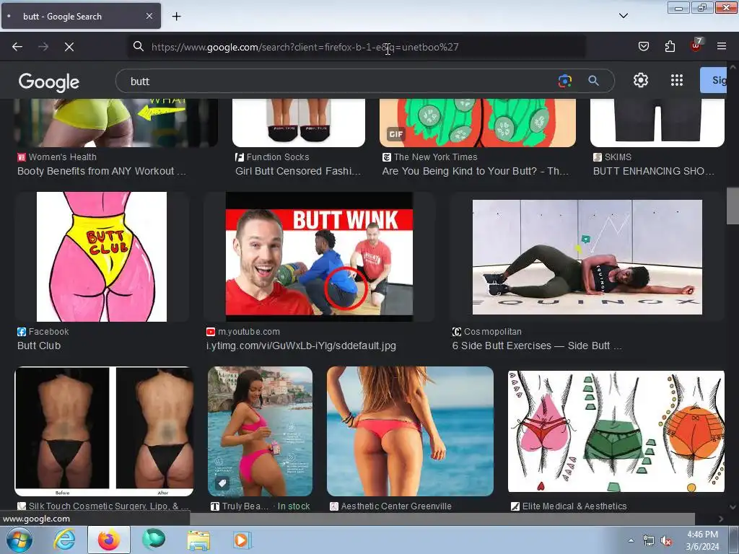Open the network tray icon
The image size is (739, 554).
649,541
